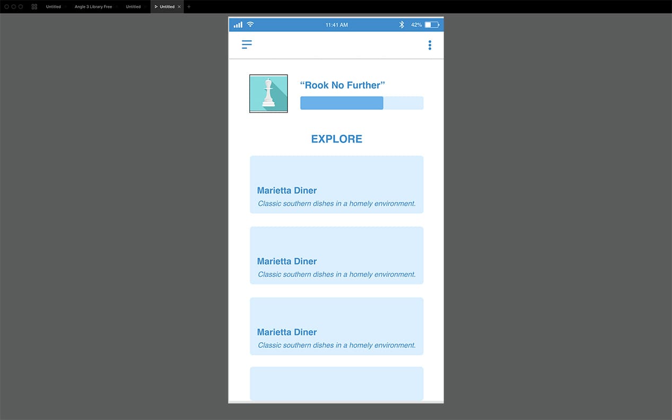Close the active Untitled preview tab
This screenshot has width=672, height=420.
(179, 7)
